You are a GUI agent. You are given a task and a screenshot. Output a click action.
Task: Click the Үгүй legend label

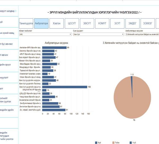[134, 143]
